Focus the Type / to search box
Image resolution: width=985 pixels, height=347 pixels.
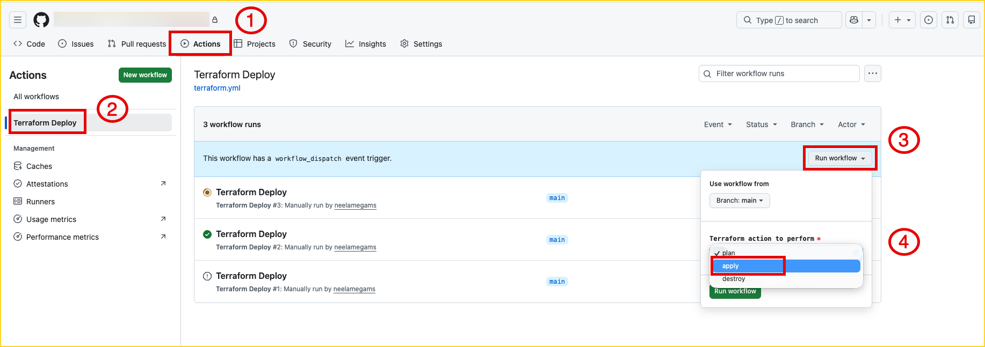pyautogui.click(x=789, y=20)
